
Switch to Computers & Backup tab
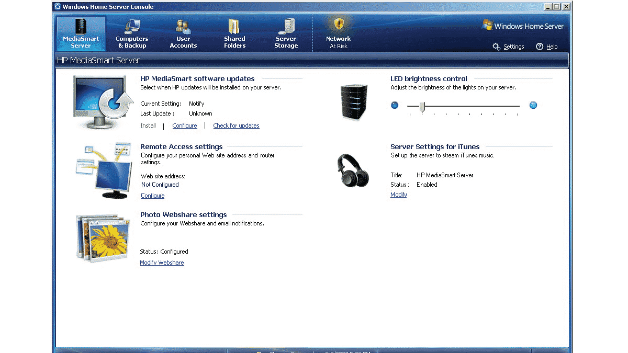coord(132,34)
